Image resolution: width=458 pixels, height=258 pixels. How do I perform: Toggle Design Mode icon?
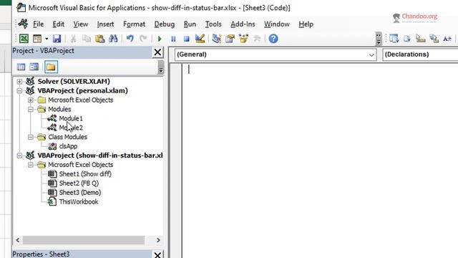pos(200,39)
